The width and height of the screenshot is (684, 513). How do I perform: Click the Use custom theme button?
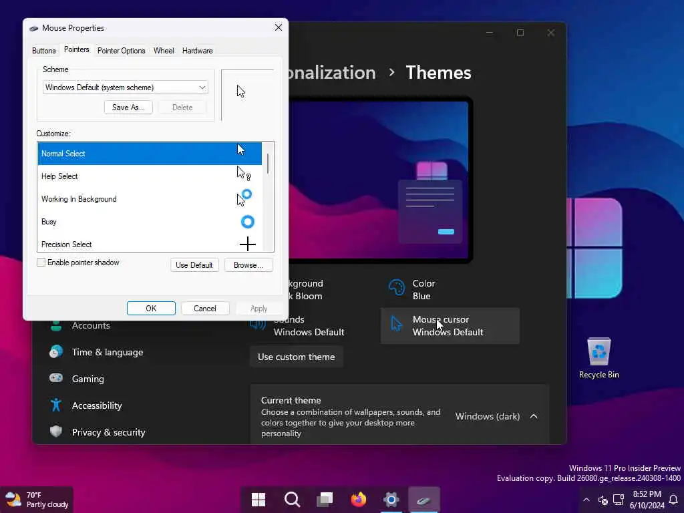point(296,357)
